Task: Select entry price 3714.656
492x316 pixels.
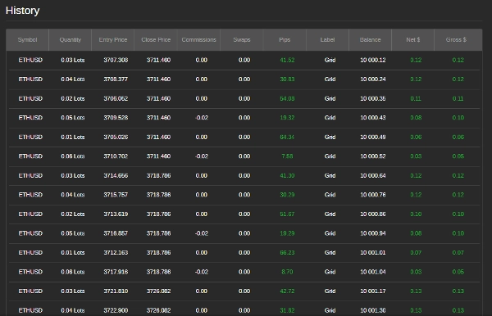Action: pos(116,175)
